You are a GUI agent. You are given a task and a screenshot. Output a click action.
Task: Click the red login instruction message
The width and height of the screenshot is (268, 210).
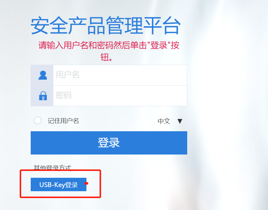(109, 51)
